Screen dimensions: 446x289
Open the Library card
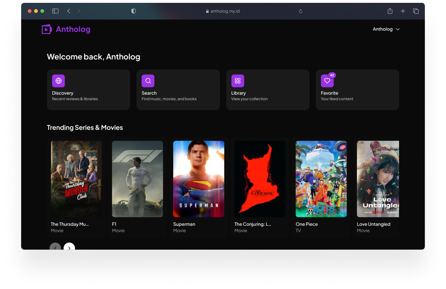point(268,90)
